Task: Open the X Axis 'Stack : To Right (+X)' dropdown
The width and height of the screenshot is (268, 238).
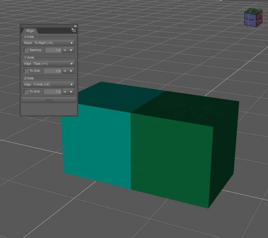Action: tap(49, 43)
